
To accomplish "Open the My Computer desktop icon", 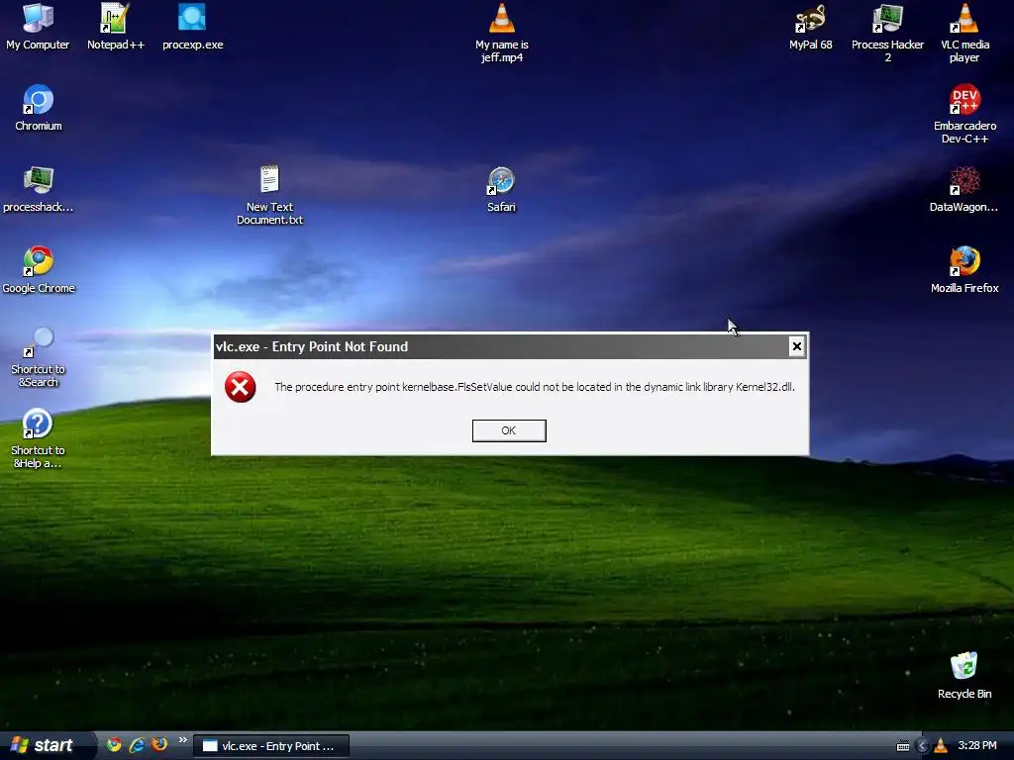I will tap(38, 27).
